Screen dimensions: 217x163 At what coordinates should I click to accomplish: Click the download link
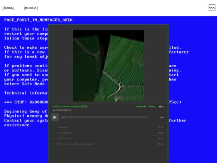coord(141,106)
